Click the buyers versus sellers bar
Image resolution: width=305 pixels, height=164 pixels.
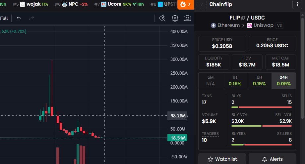(x=262, y=145)
